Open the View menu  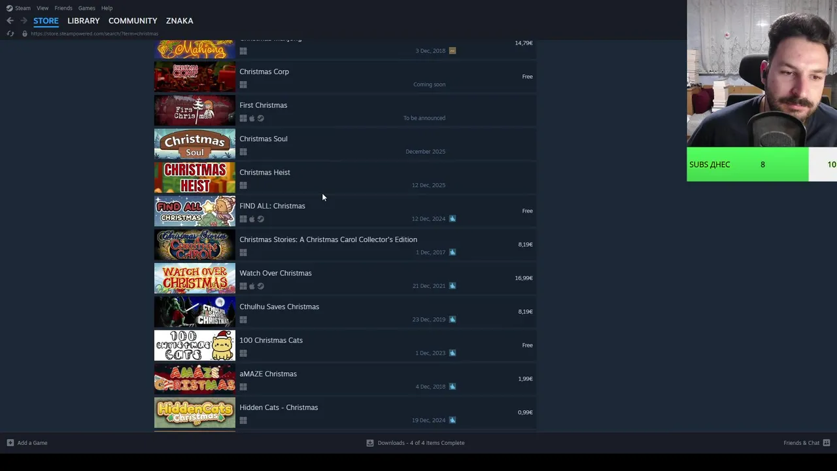[x=43, y=8]
